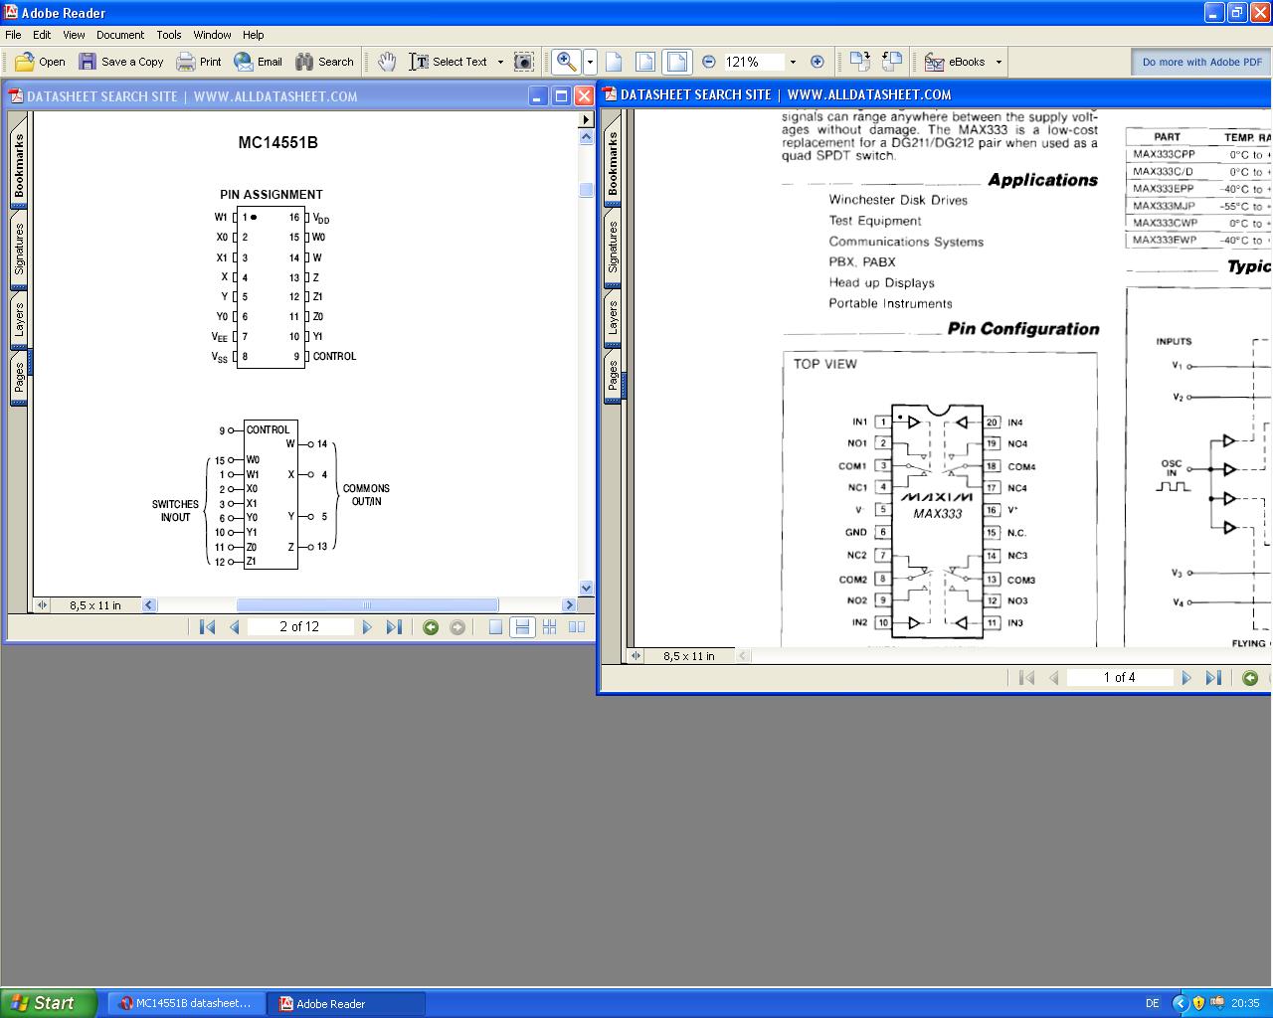Go to last page in MC14551B window
This screenshot has width=1273, height=1018.
point(394,627)
